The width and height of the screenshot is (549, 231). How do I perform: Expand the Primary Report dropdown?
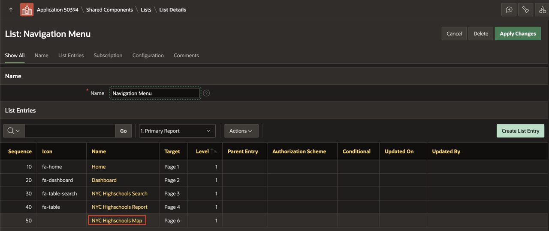point(177,131)
